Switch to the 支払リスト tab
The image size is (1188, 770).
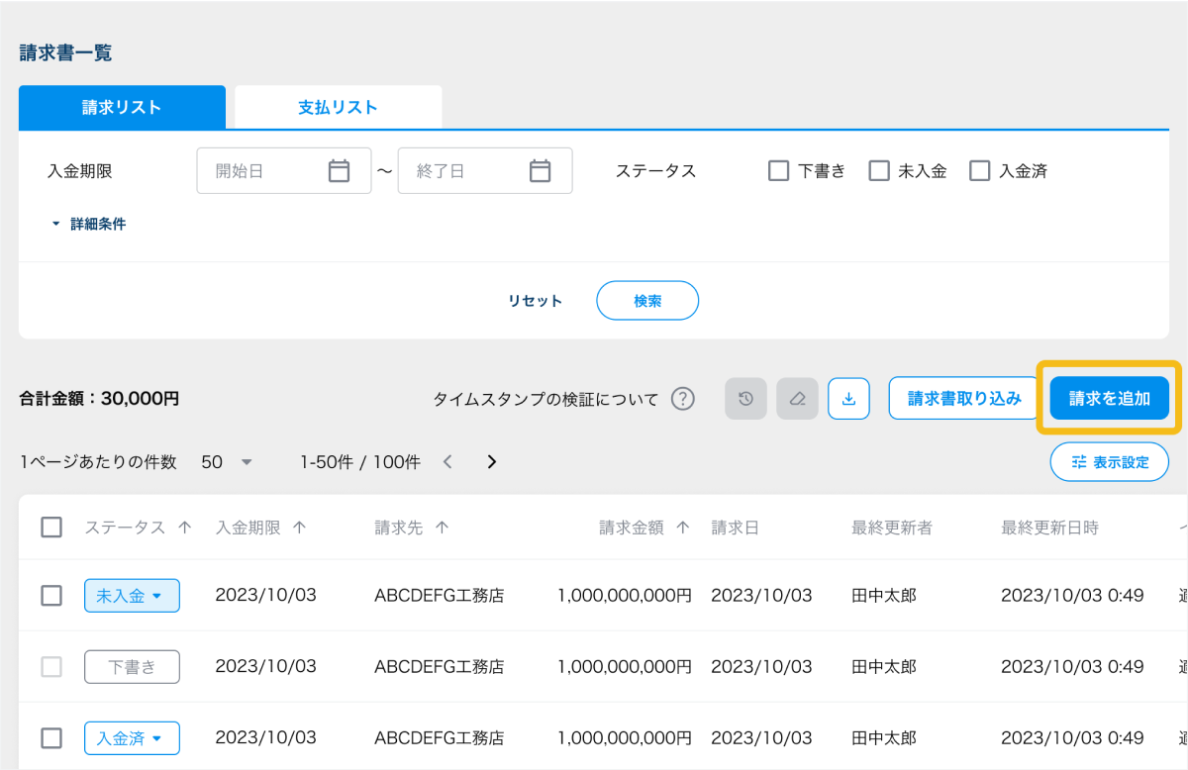tap(338, 108)
